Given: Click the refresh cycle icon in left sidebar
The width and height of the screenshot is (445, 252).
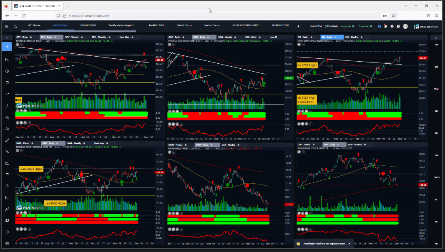Looking at the screenshot, I should [7, 186].
